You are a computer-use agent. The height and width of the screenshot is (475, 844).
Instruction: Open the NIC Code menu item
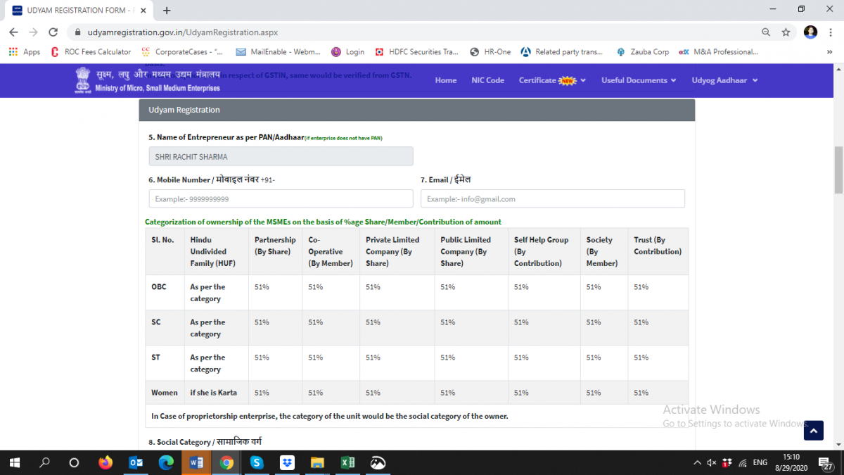point(487,80)
